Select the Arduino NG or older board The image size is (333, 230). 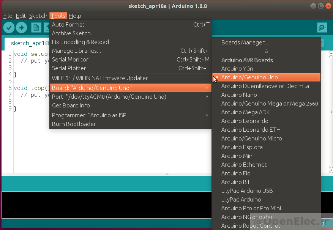[x=266, y=217]
